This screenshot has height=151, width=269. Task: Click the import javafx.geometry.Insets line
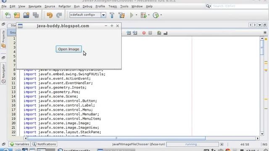coord(55,88)
